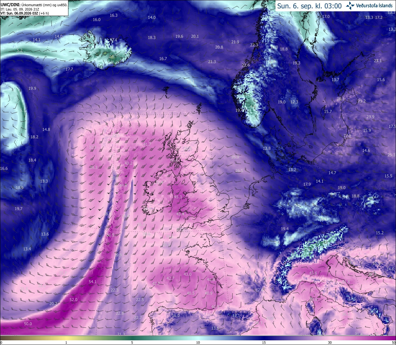Click the 54.1 precipitation value label

click(93, 282)
